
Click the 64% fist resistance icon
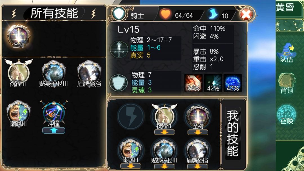point(193,83)
